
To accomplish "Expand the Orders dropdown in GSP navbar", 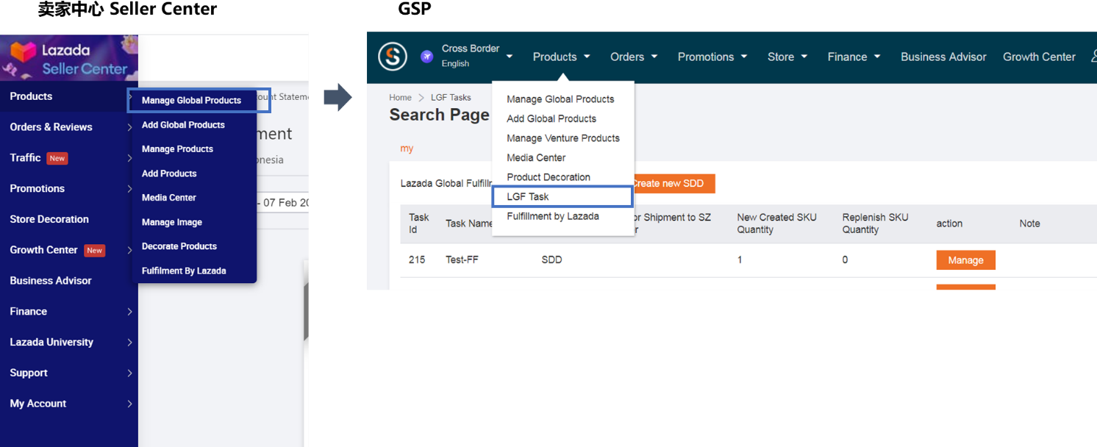I will pyautogui.click(x=634, y=57).
